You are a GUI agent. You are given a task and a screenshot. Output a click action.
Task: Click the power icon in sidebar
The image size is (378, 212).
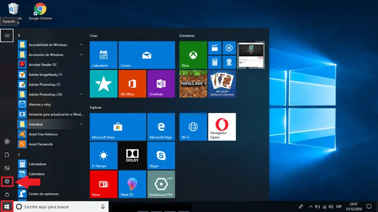tap(7, 195)
